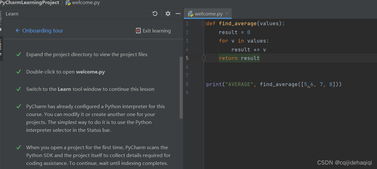This screenshot has height=169, width=377.
Task: Click line number 1 in the gutter
Action: pyautogui.click(x=187, y=24)
